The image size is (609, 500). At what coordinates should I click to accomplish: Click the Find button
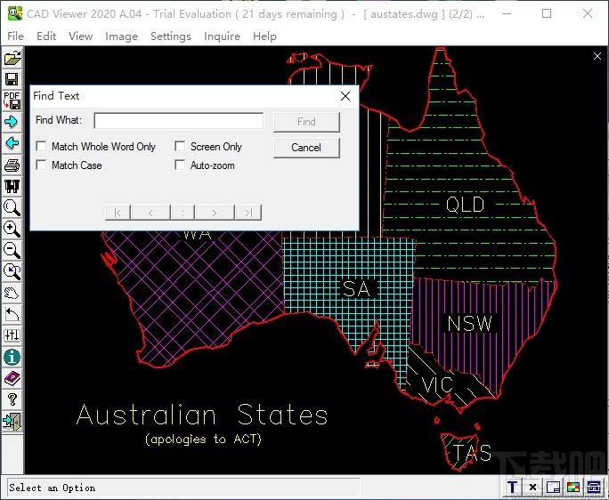[x=306, y=122]
